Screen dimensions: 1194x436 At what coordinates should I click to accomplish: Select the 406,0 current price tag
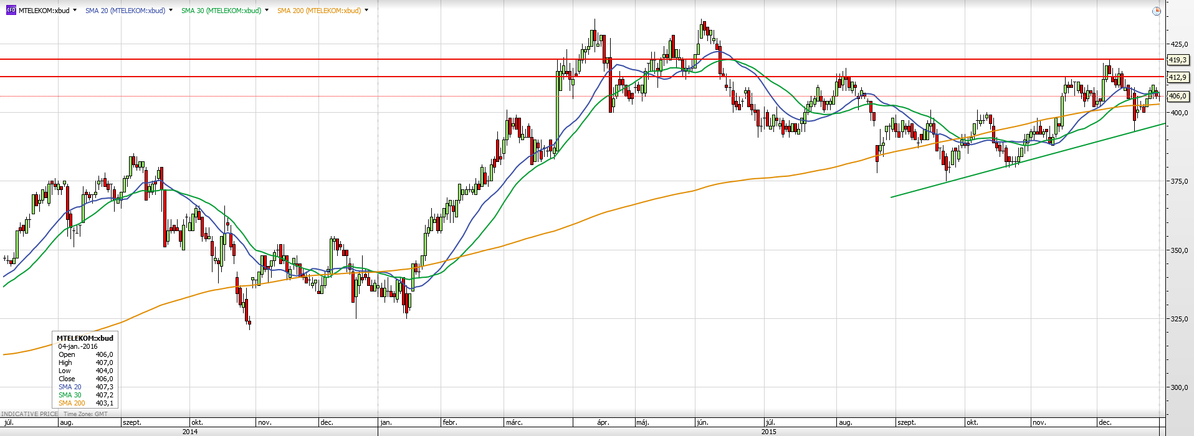(x=1177, y=96)
